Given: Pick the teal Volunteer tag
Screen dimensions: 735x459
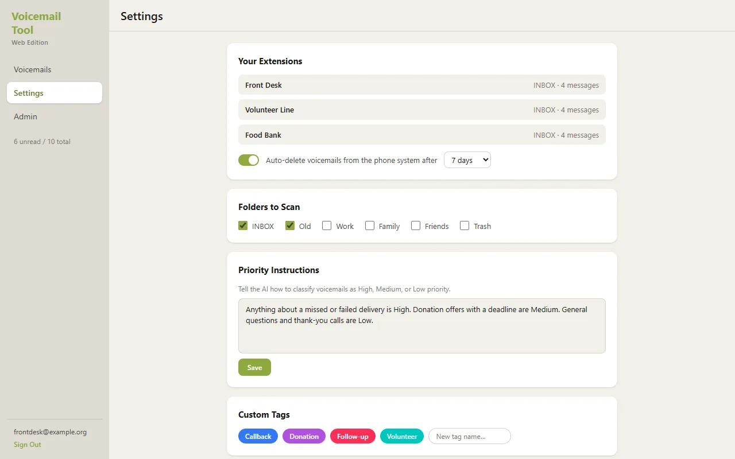Looking at the screenshot, I should coord(402,437).
